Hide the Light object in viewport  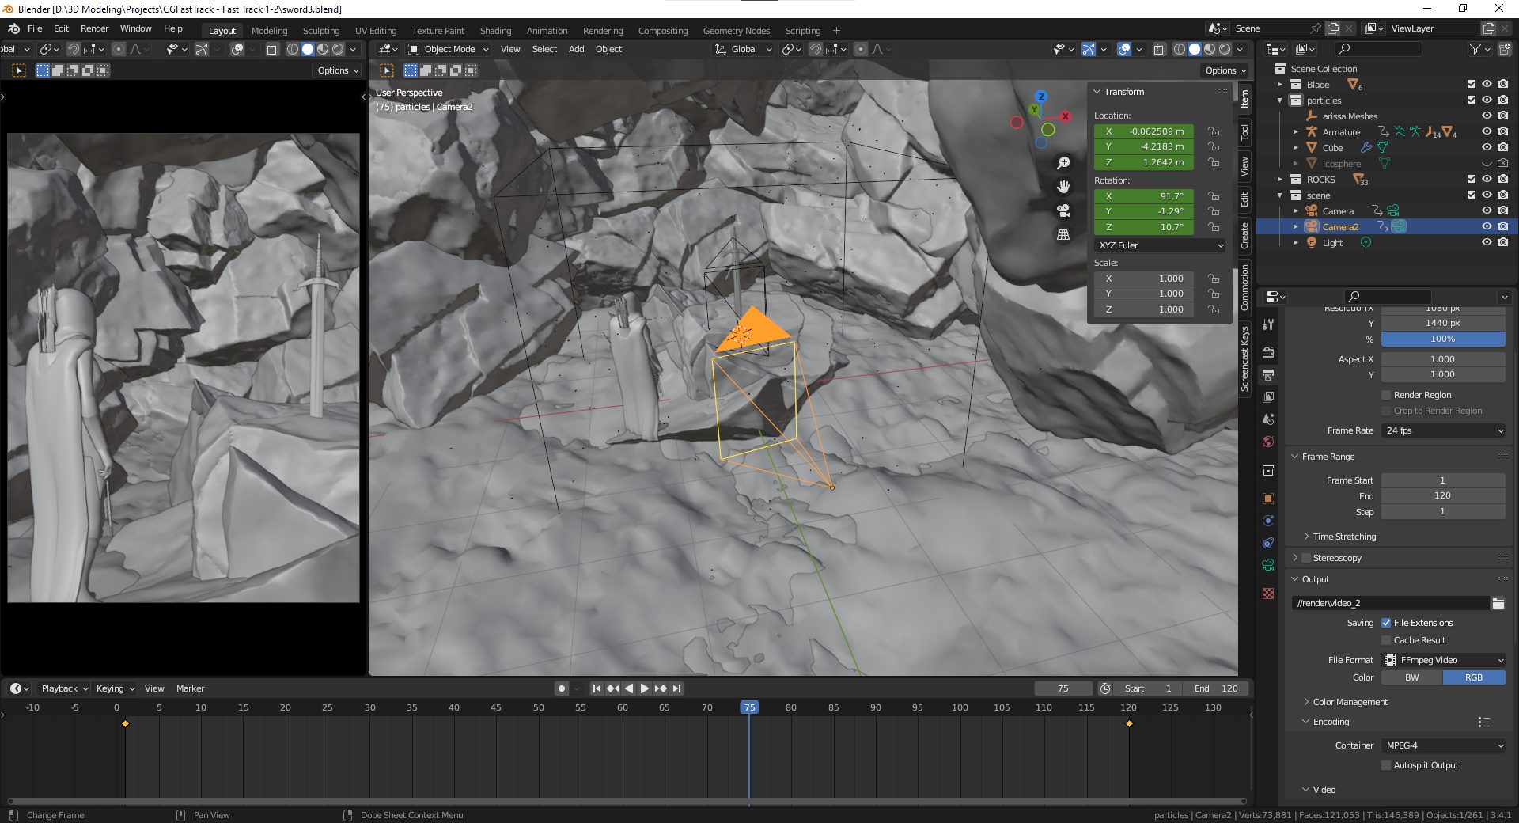[1487, 243]
